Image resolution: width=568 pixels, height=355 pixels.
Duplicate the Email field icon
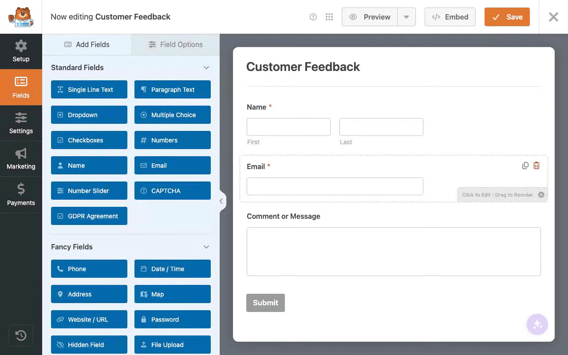(x=525, y=166)
